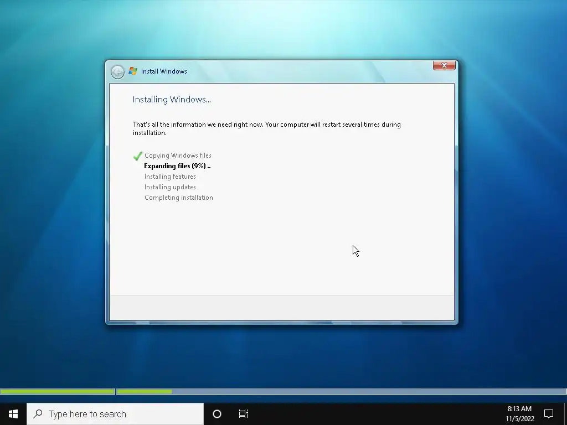The image size is (567, 425).
Task: Close the Install Windows dialog
Action: 444,65
